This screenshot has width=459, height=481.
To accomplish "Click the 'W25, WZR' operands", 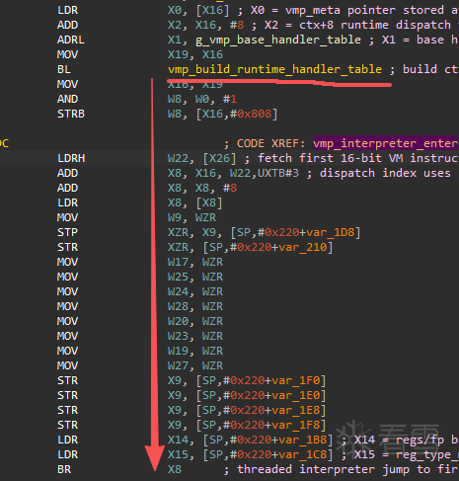I will pos(195,277).
